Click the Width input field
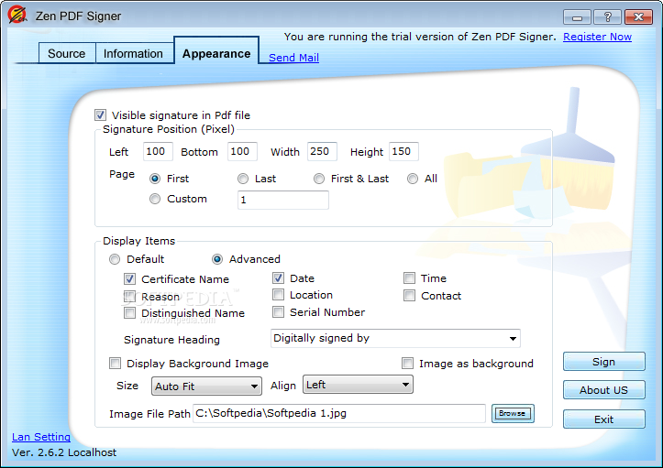Image resolution: width=663 pixels, height=468 pixels. click(x=322, y=152)
